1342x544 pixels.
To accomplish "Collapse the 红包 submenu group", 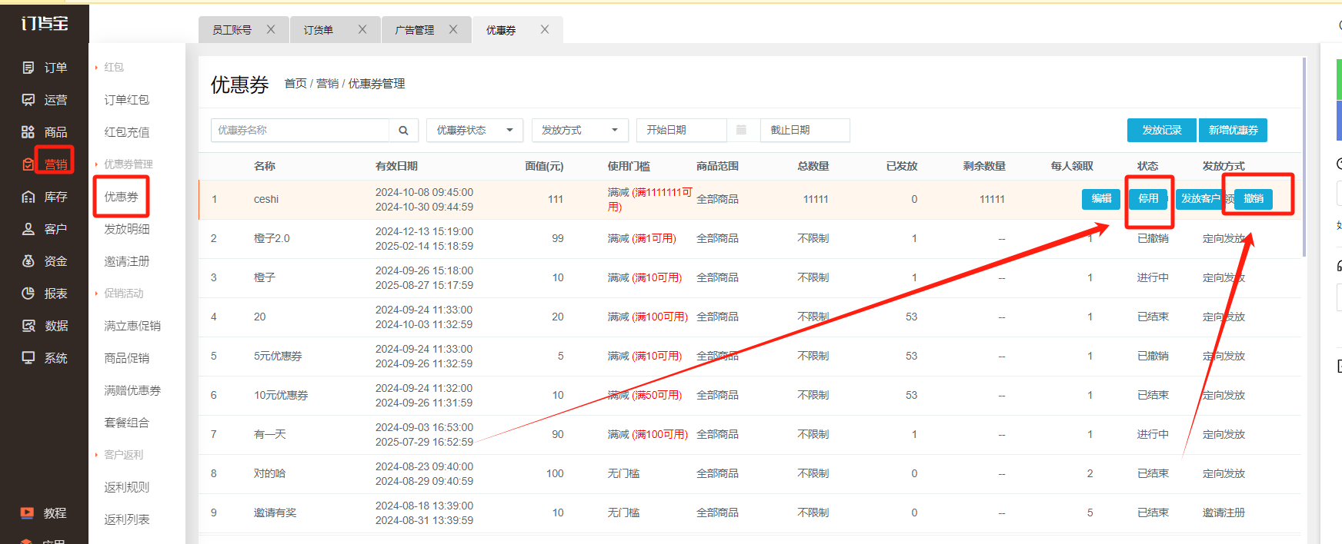I will tap(114, 68).
